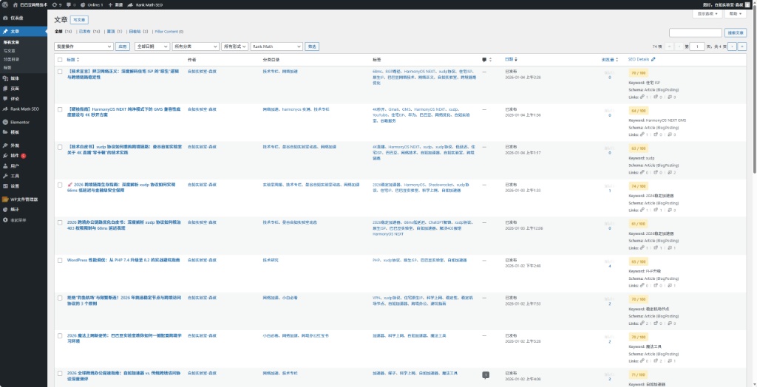Open Rank Math SEO in sidebar
The width and height of the screenshot is (757, 387).
coord(24,109)
